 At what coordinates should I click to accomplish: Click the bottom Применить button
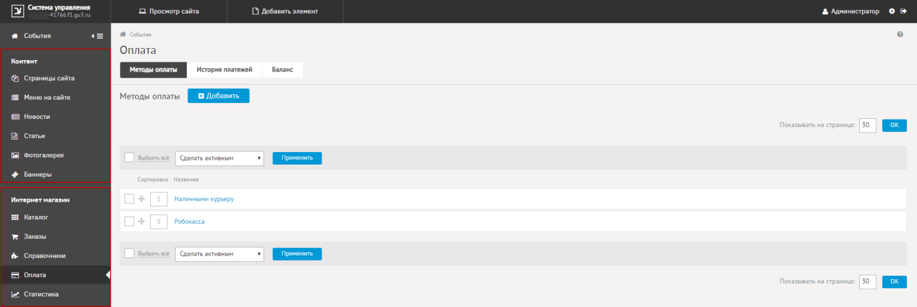pyautogui.click(x=297, y=254)
